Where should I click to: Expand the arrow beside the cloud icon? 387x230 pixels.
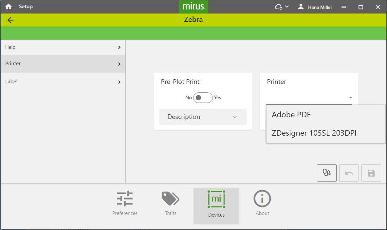tap(287, 7)
